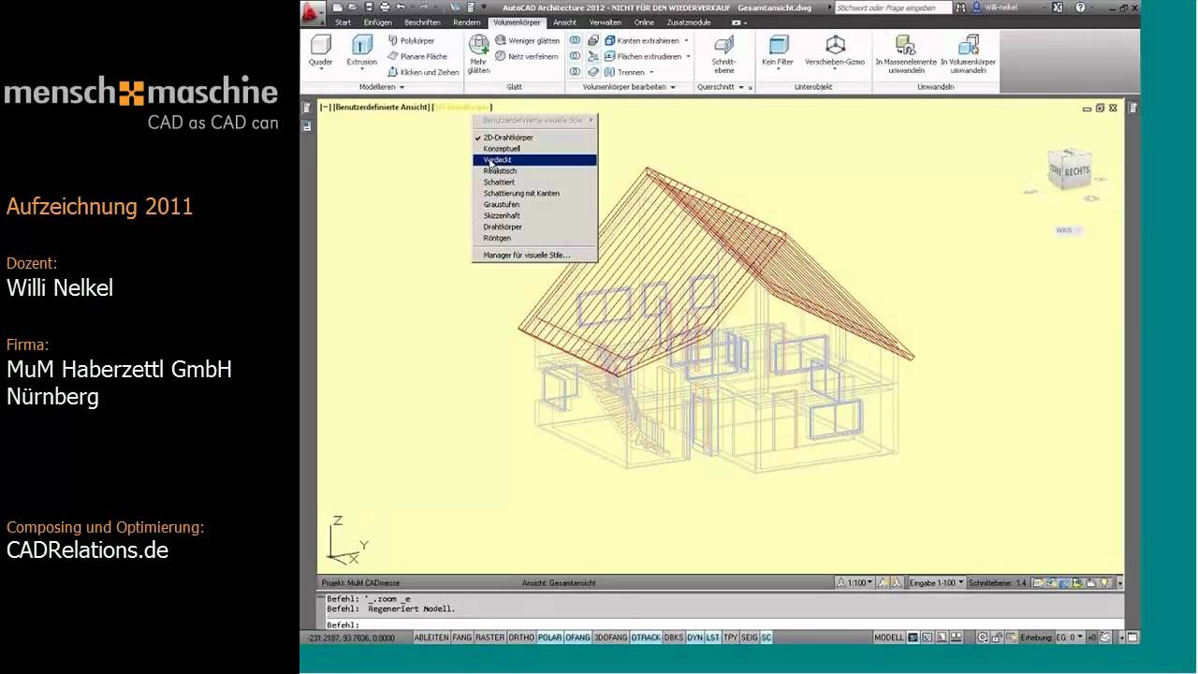
Task: Click the undo arrow in quick access toolbar
Action: [401, 7]
